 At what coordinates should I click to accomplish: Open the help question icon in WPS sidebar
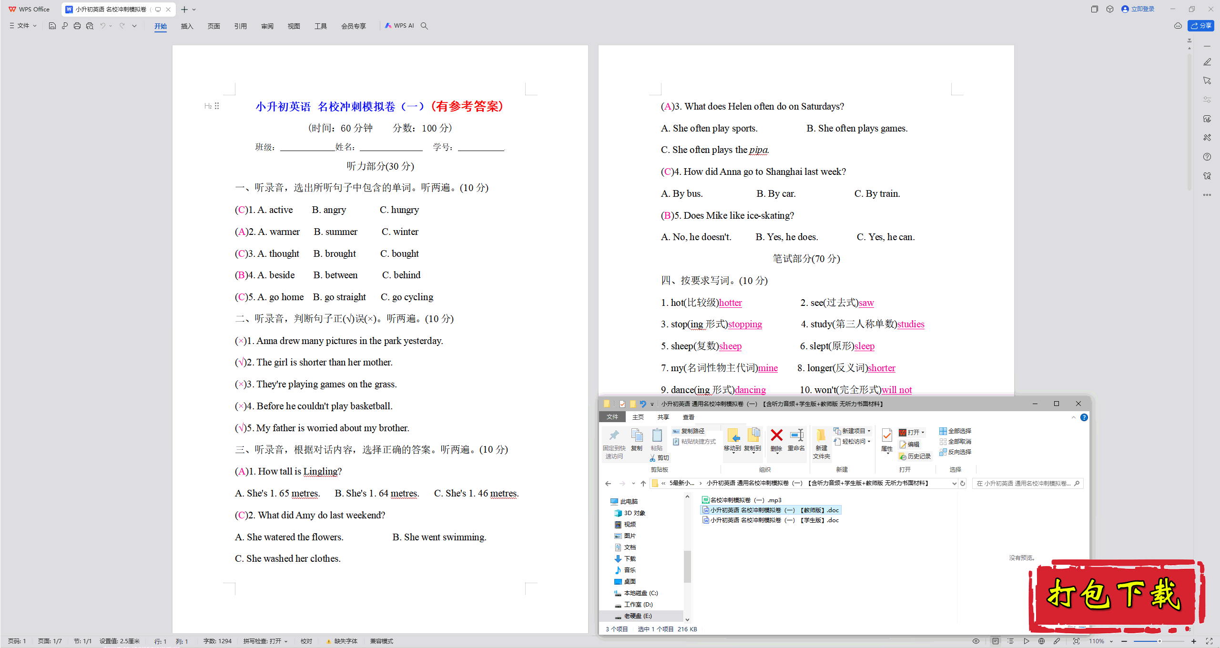click(x=1207, y=157)
